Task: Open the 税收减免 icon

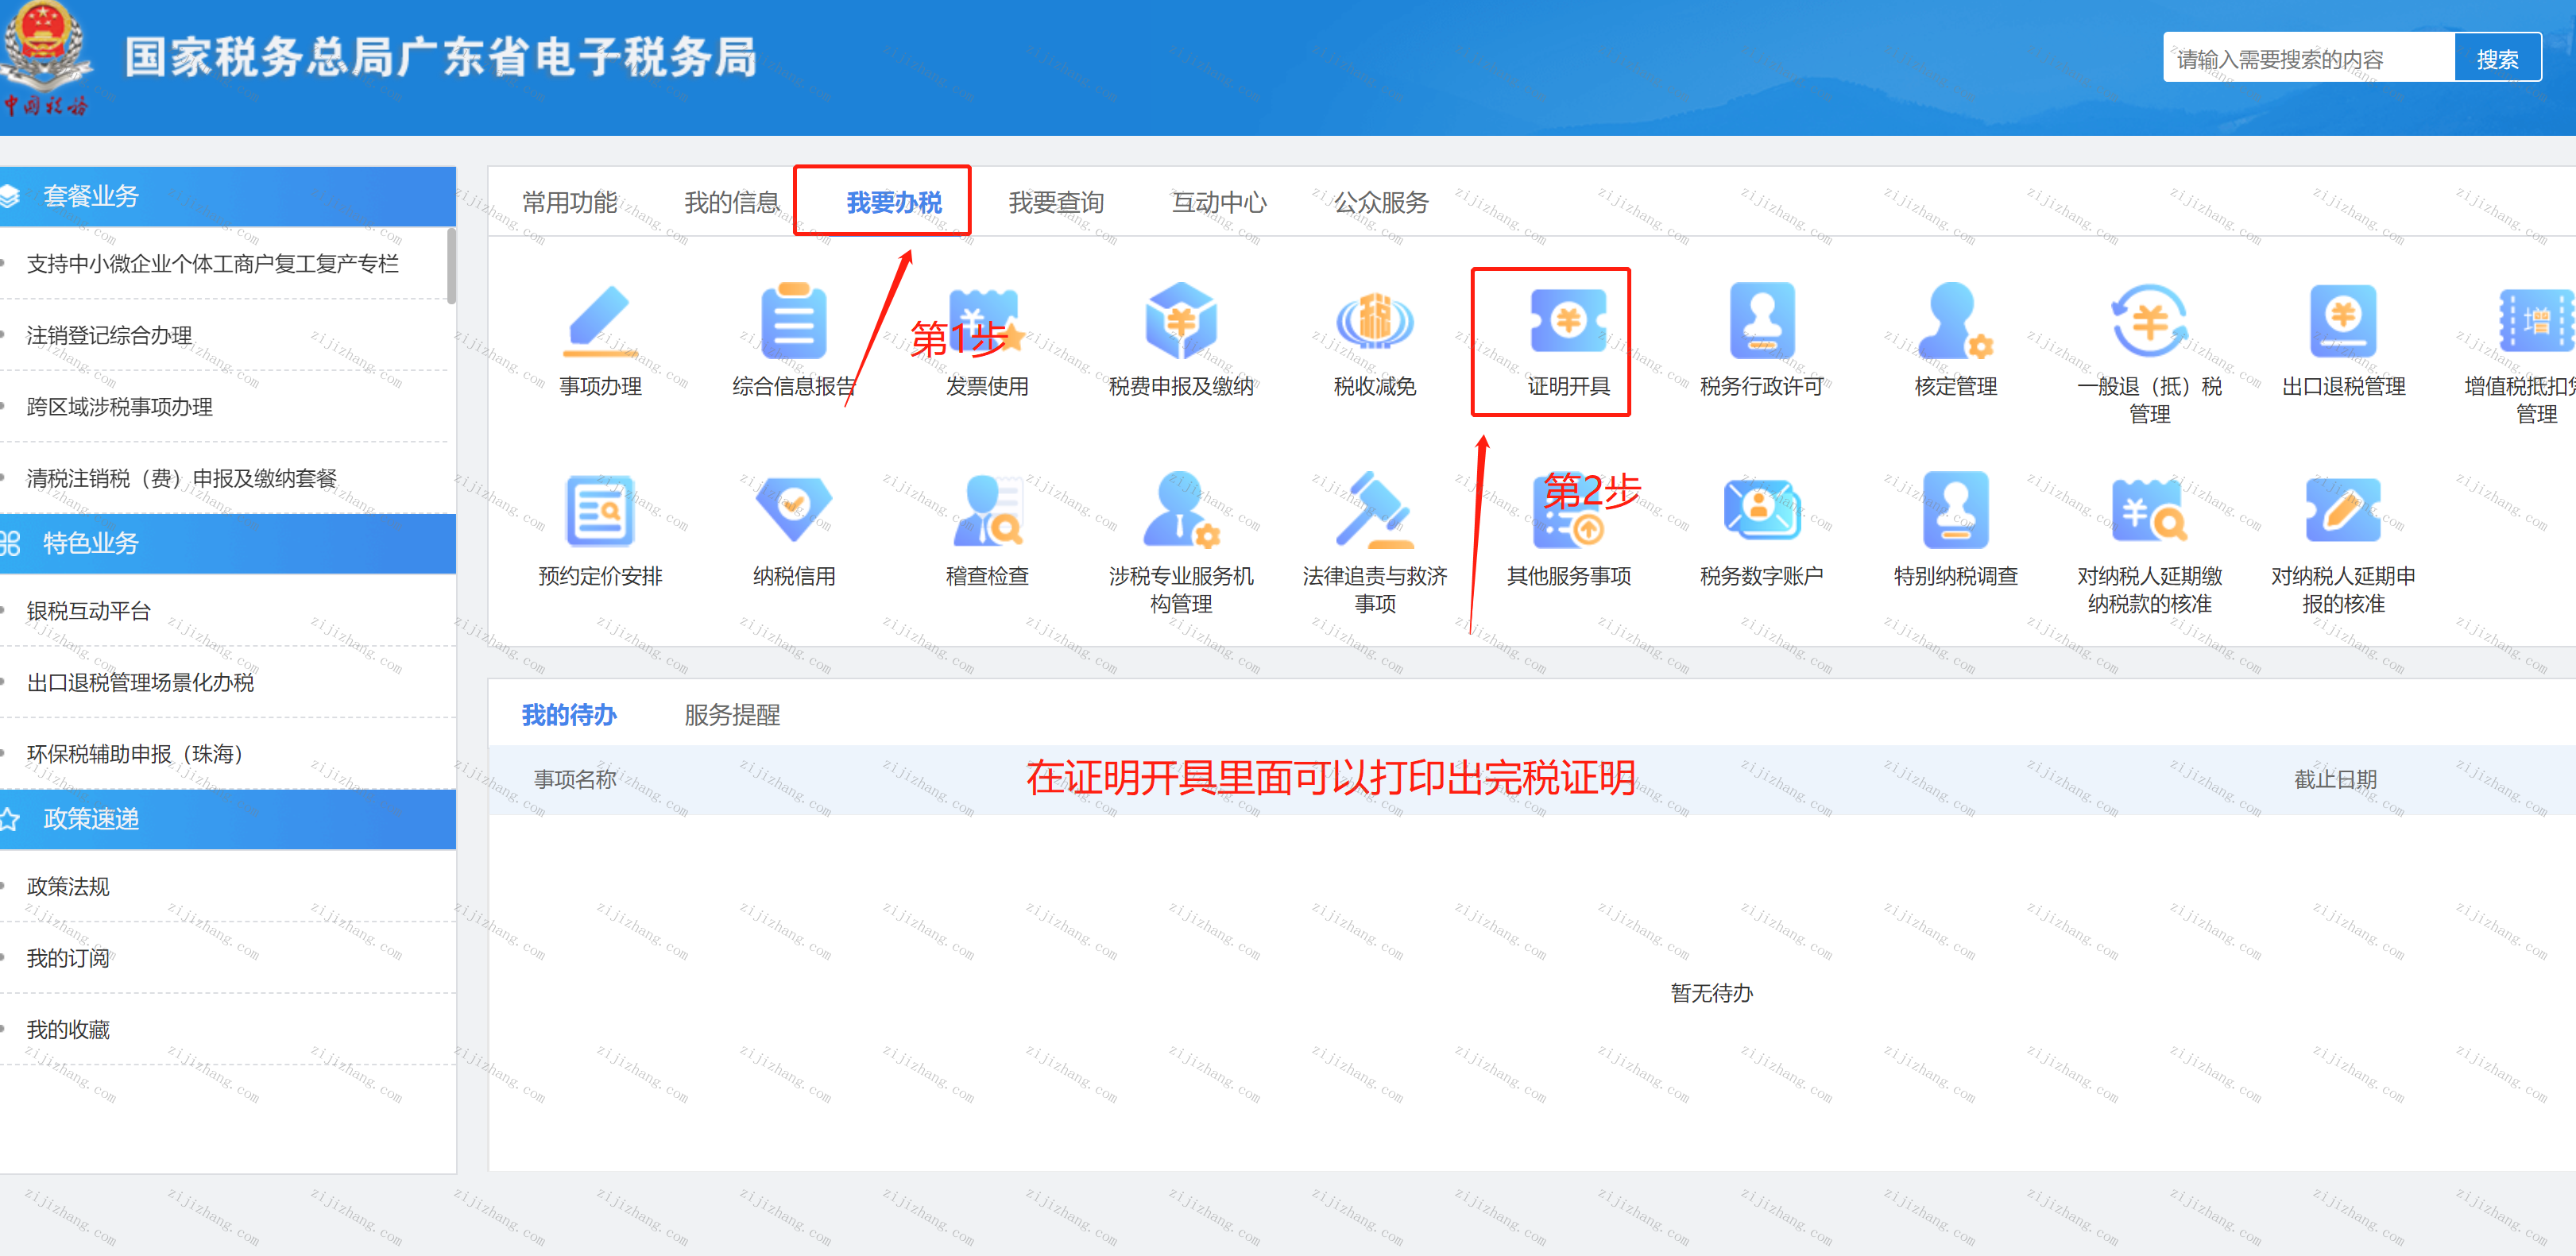Action: [1375, 322]
